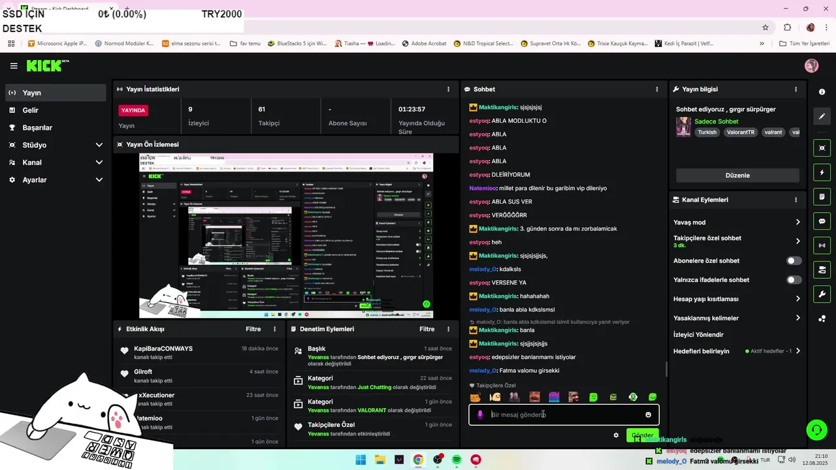The width and height of the screenshot is (836, 470).
Task: Open Filtre in Etkinlik Akışı
Action: click(x=253, y=329)
